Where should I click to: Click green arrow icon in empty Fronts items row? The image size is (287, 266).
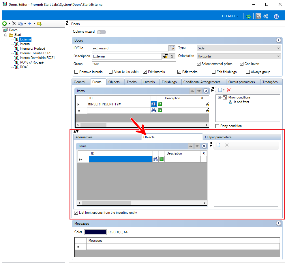pyautogui.click(x=160, y=110)
